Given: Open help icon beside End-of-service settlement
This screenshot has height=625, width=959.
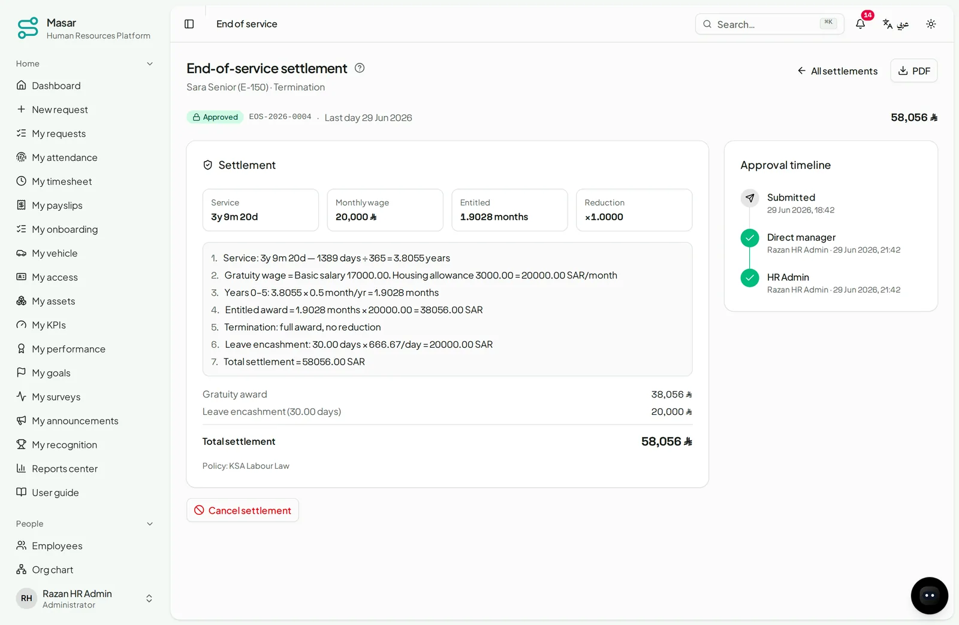Looking at the screenshot, I should tap(360, 68).
